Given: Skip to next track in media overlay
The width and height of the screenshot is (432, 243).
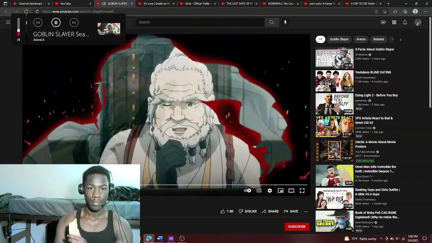Looking at the screenshot, I should tap(74, 23).
